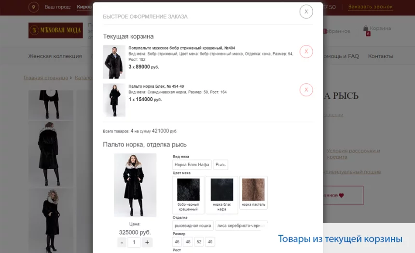Viewport: 415px width, 253px height.
Task: Open Женская коллекция menu
Action: coord(55,56)
